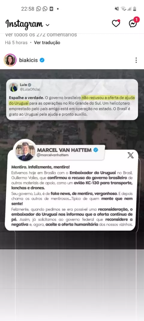Tap biakicis verified badge
144x321 pixels.
click(x=42, y=60)
